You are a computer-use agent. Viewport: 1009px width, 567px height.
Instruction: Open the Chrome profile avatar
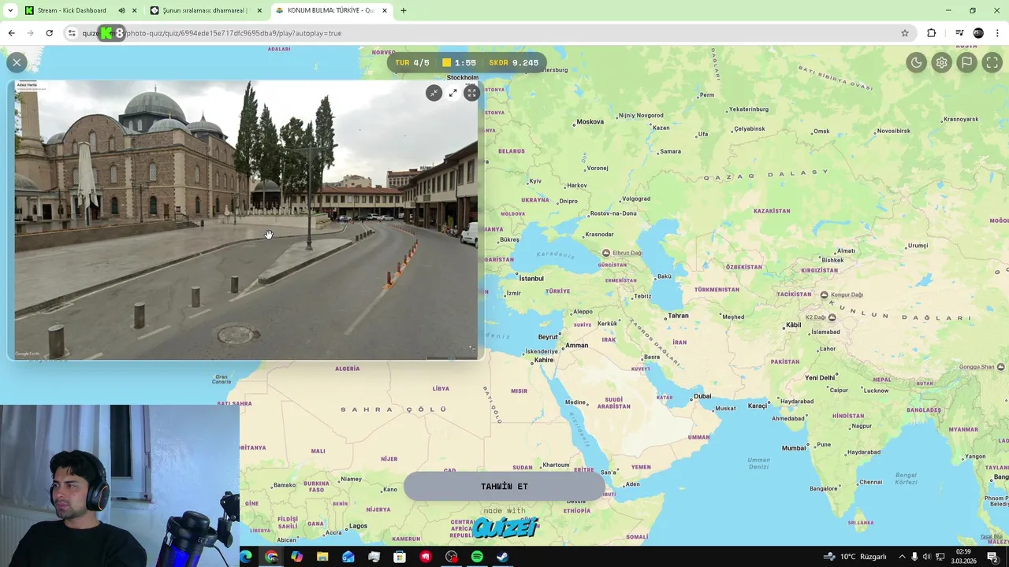978,33
